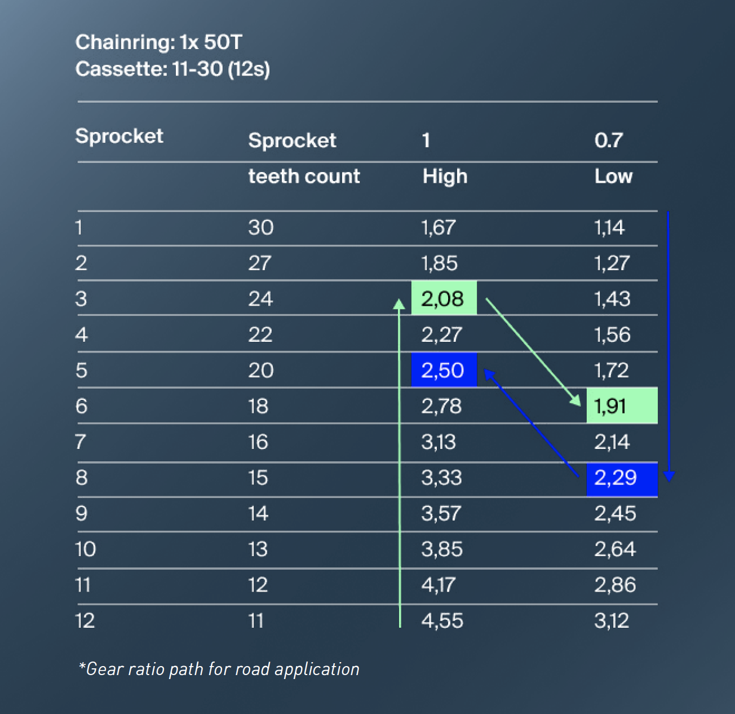Click the 4,55 High ratio value

click(x=442, y=621)
